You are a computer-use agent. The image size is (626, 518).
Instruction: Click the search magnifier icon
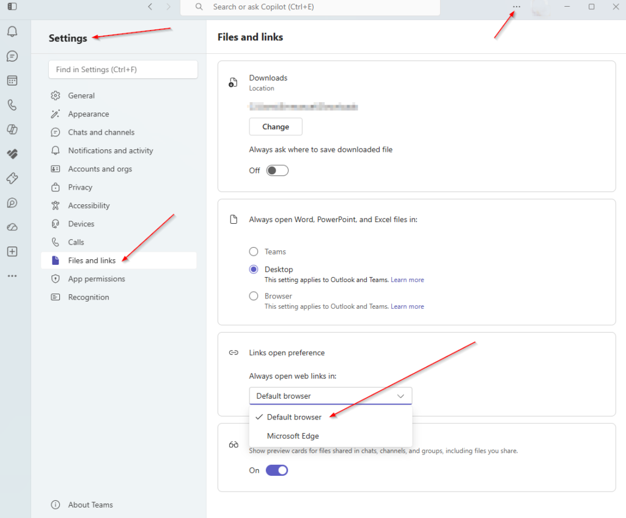click(199, 7)
